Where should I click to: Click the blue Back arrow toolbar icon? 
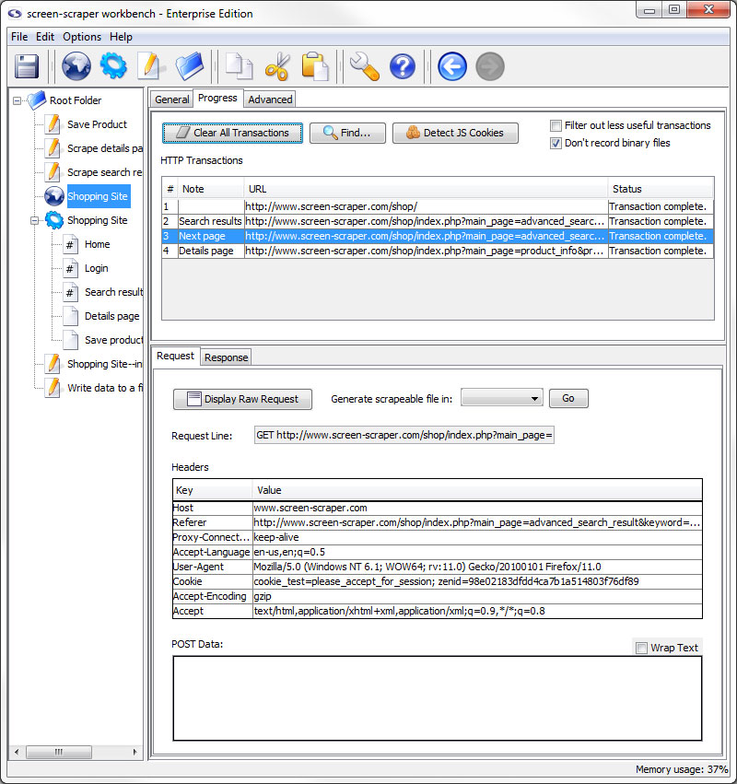pos(452,66)
